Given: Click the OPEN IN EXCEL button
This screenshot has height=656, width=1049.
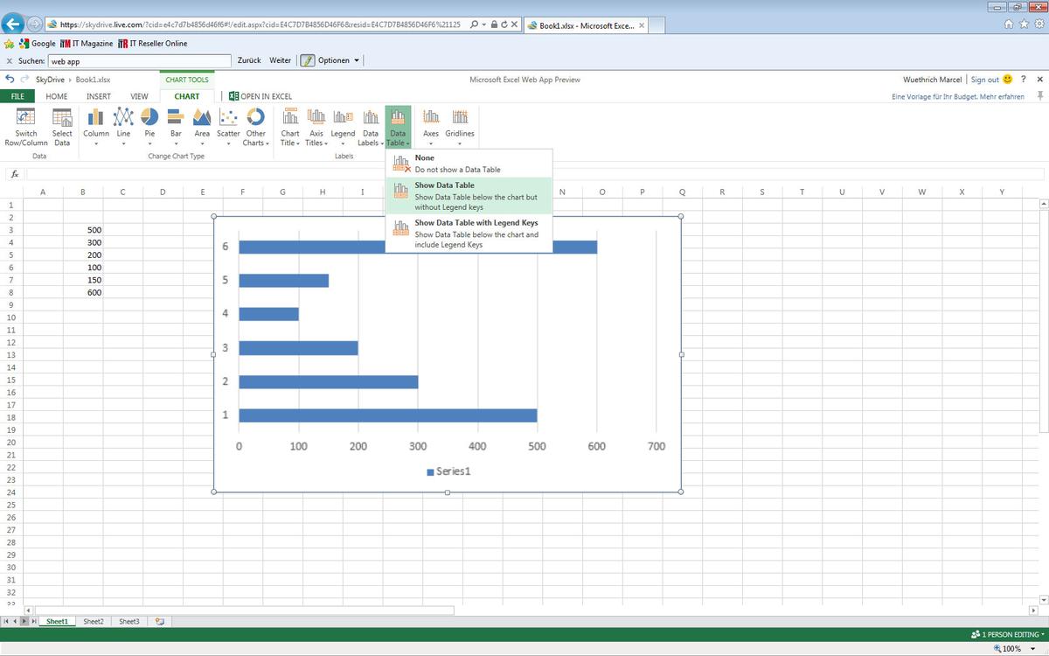Looking at the screenshot, I should click(261, 96).
